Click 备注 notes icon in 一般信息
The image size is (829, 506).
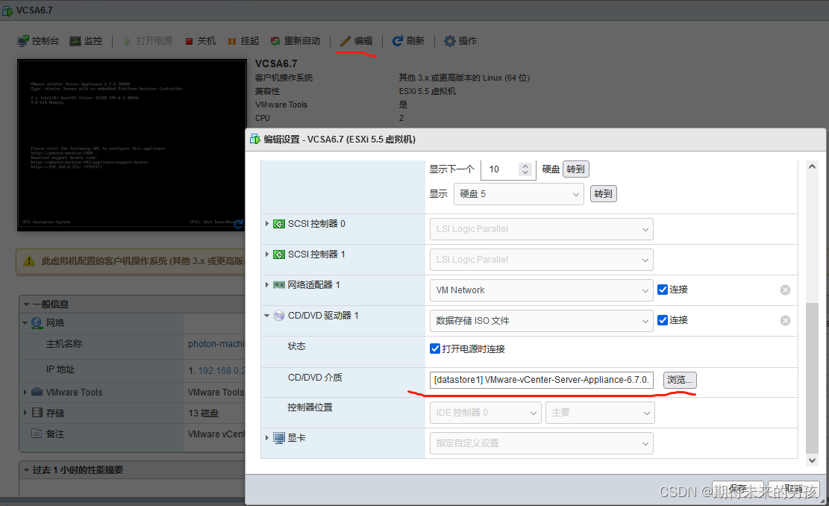pos(37,434)
